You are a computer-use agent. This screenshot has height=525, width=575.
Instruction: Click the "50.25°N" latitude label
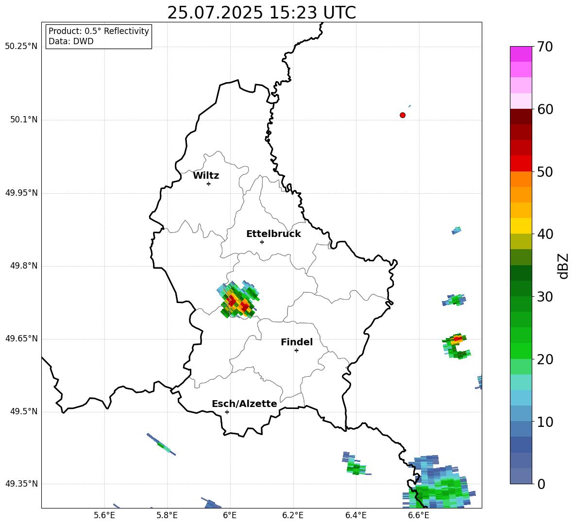pyautogui.click(x=21, y=46)
